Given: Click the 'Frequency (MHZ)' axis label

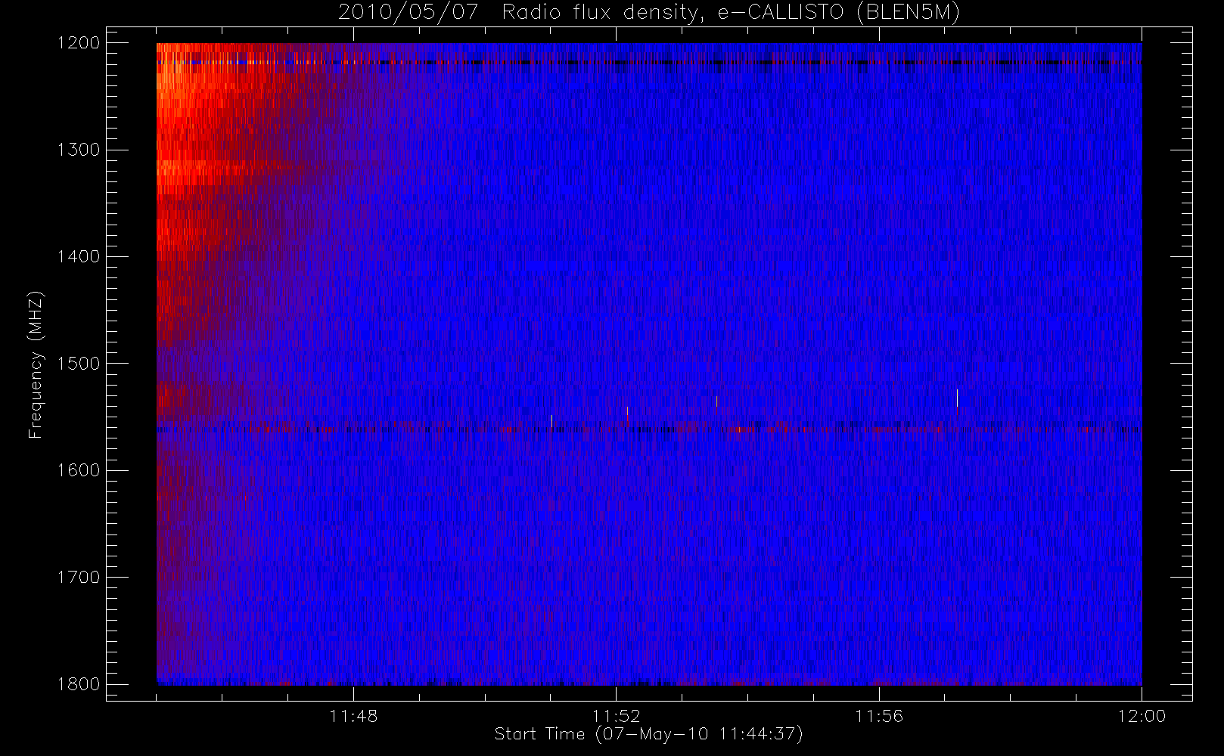Looking at the screenshot, I should [x=36, y=364].
